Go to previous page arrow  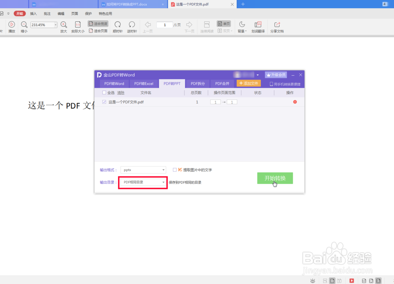coord(148,24)
